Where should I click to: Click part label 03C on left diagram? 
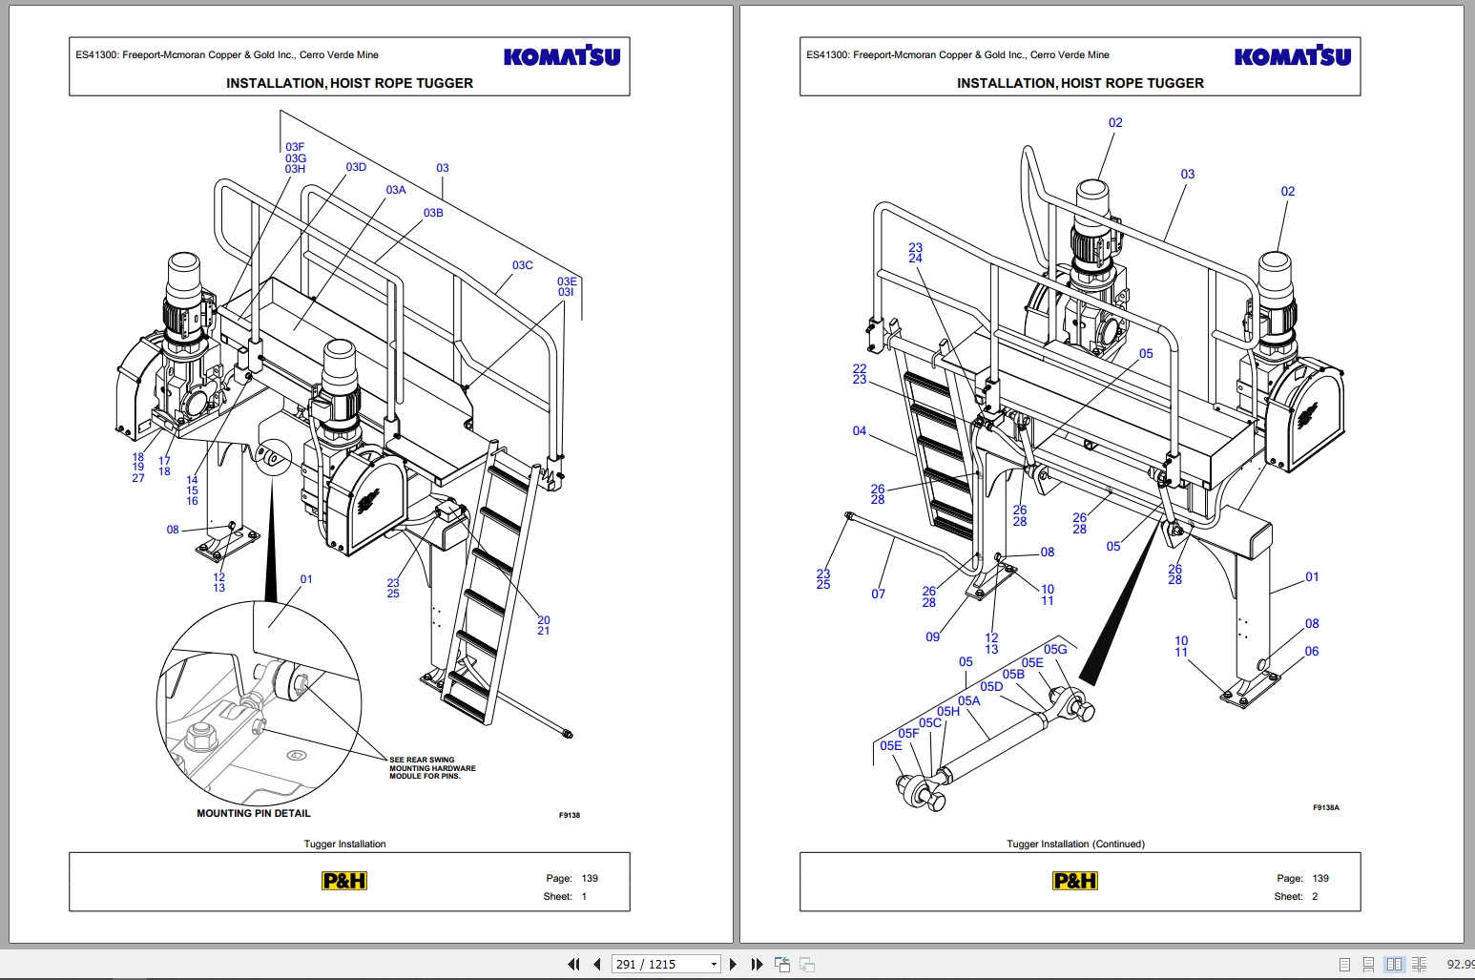pos(523,265)
